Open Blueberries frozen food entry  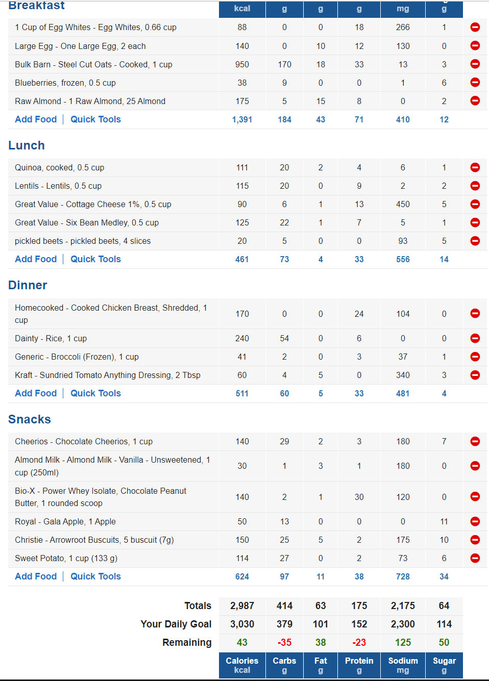pyautogui.click(x=65, y=83)
